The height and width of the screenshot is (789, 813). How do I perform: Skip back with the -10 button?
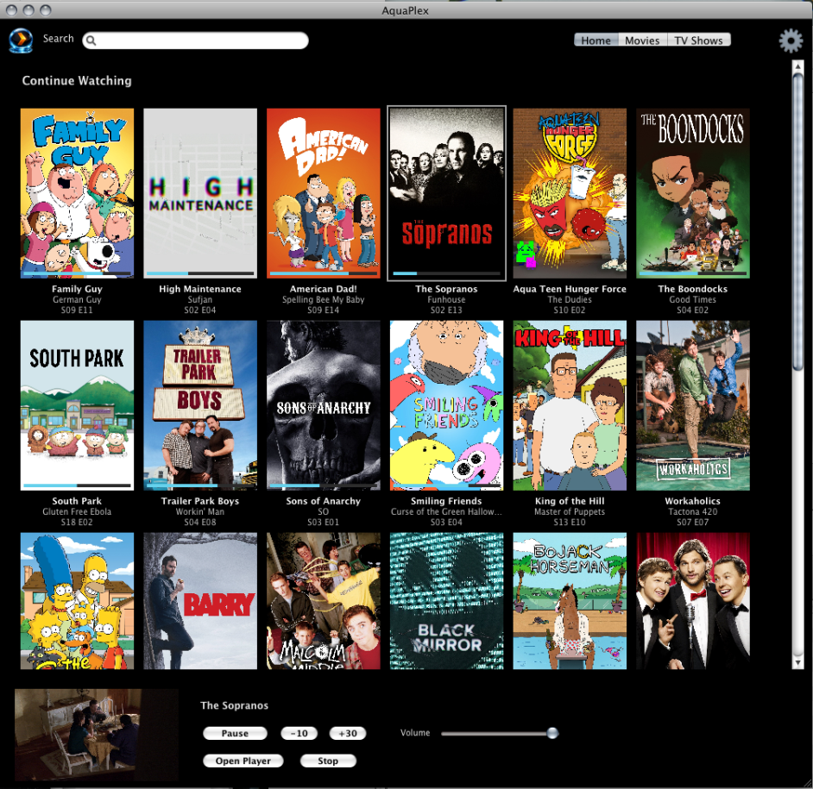299,733
